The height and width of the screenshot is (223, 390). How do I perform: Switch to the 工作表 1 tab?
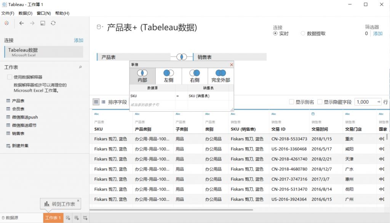tap(53, 218)
